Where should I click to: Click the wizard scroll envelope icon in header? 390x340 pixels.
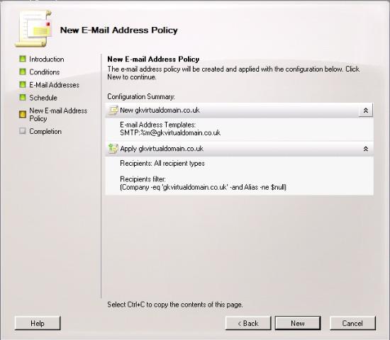coord(33,28)
